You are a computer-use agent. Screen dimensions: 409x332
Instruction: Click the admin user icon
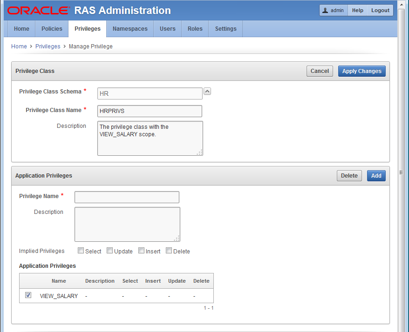(326, 10)
